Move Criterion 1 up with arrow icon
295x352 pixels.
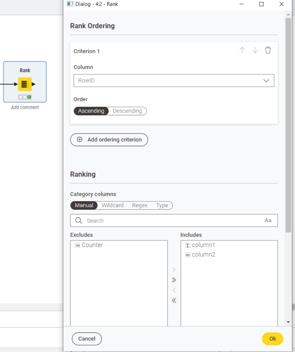242,50
